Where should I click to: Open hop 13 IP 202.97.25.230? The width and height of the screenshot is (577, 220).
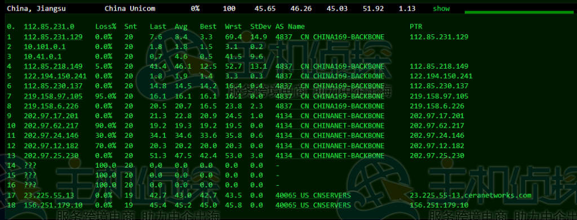[x=51, y=156]
